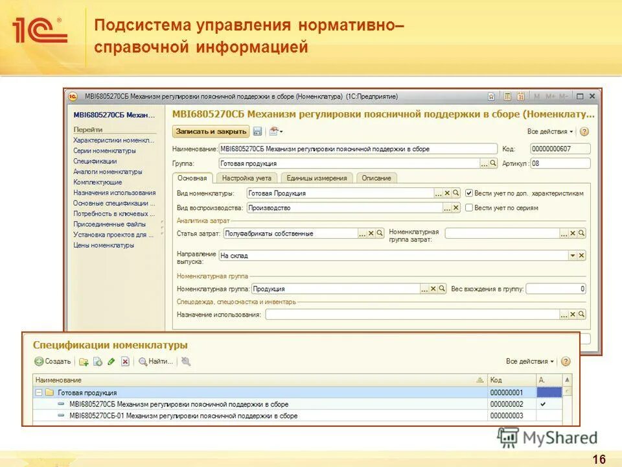This screenshot has height=467, width=622.
Task: Click the M memory button in title bar
Action: 537,97
